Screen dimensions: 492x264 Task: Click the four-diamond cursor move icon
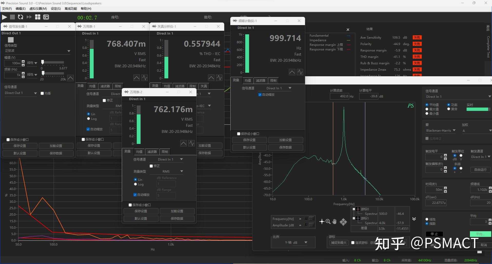343,222
